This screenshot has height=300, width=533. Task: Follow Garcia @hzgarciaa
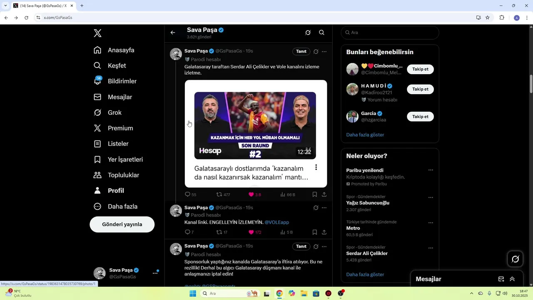[420, 117]
